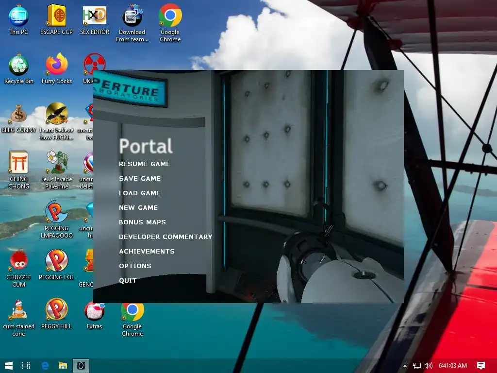View ACHIEVEMENTS in Portal menu
The image size is (497, 373).
[x=147, y=252]
